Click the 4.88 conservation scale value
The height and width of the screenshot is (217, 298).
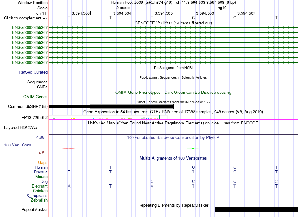[40, 137]
